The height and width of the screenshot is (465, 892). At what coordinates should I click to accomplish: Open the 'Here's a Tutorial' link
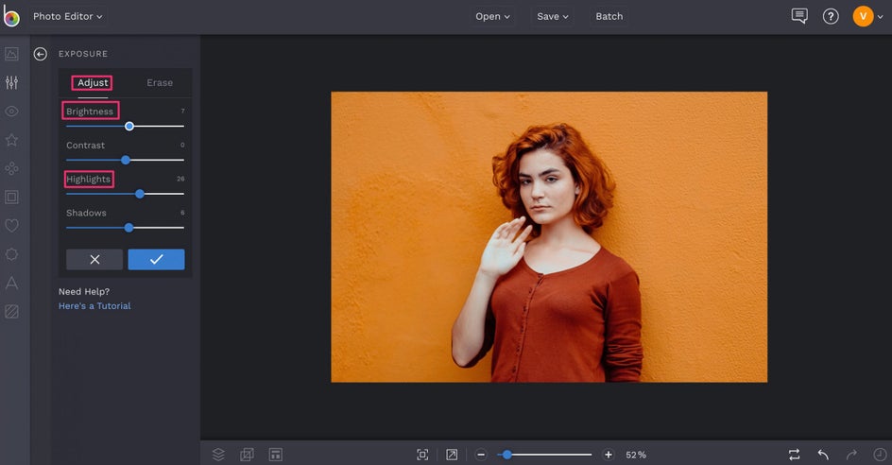[x=94, y=306]
